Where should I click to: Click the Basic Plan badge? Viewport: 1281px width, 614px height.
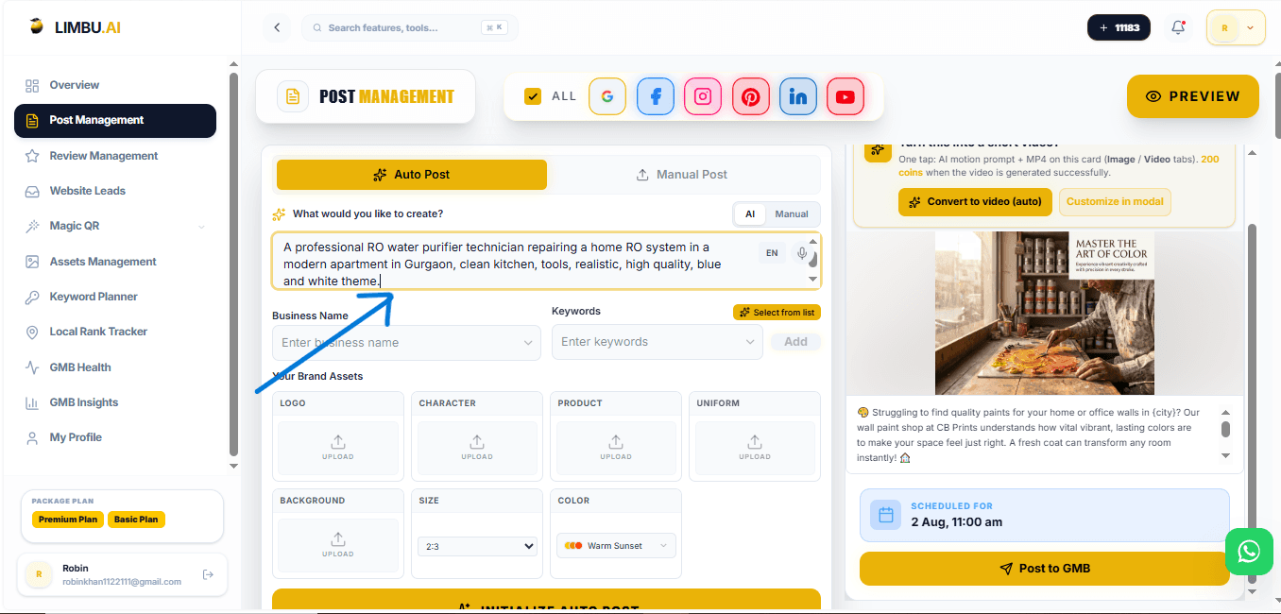click(x=136, y=520)
